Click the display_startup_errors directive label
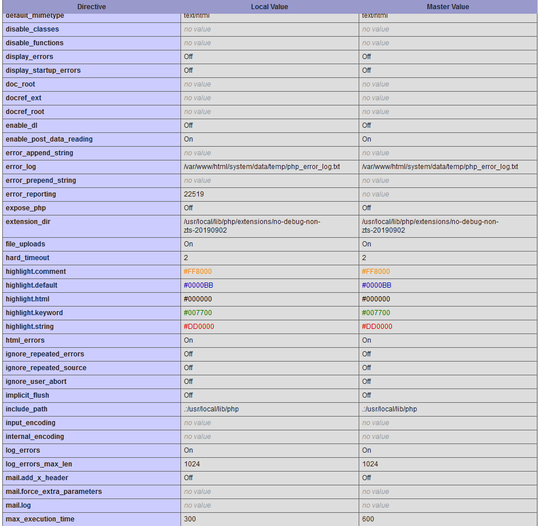This screenshot has width=538, height=526. pyautogui.click(x=43, y=70)
